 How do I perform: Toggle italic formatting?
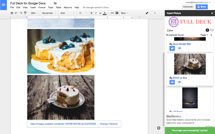[x=96, y=13]
